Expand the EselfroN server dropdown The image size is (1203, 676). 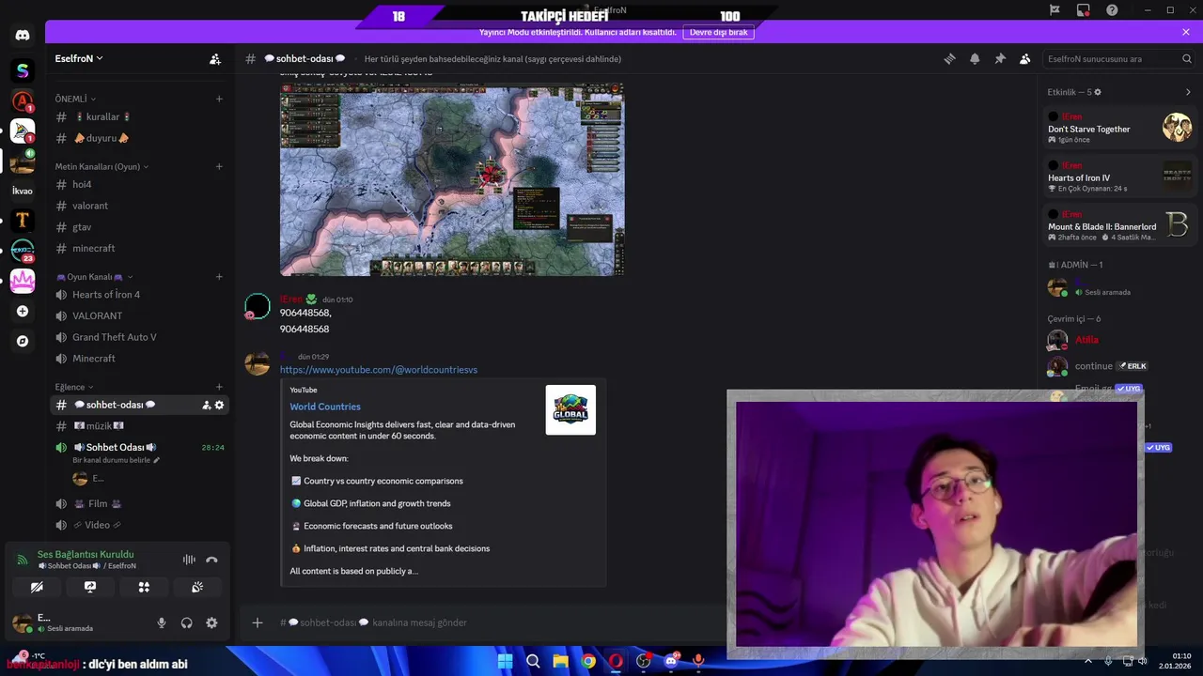pos(79,58)
